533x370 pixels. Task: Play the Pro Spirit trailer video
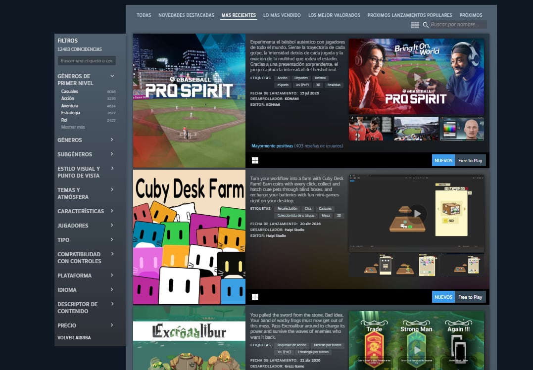pyautogui.click(x=416, y=77)
